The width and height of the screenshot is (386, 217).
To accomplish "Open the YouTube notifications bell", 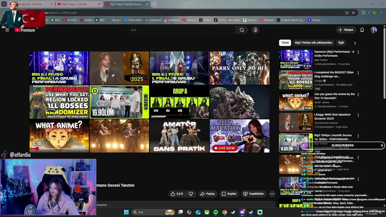I will click(362, 30).
